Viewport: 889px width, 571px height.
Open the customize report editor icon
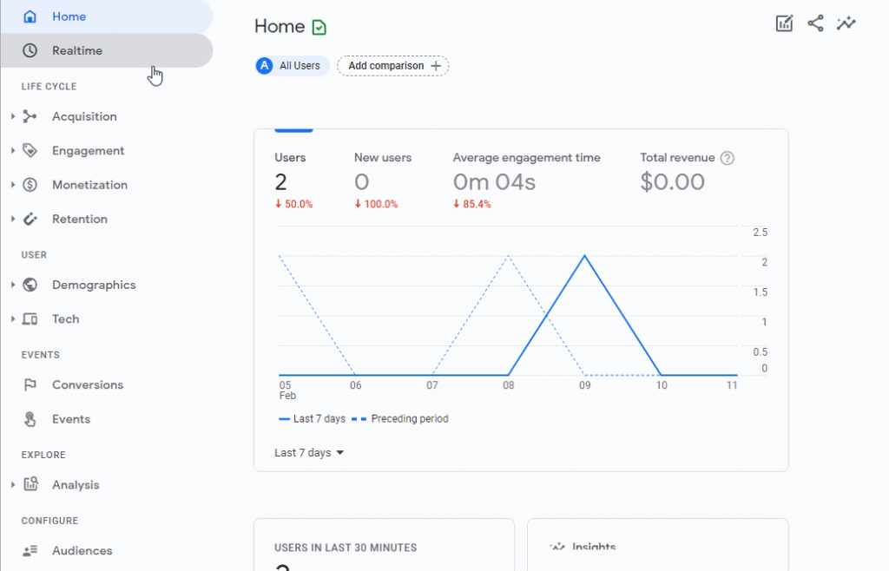click(x=784, y=23)
